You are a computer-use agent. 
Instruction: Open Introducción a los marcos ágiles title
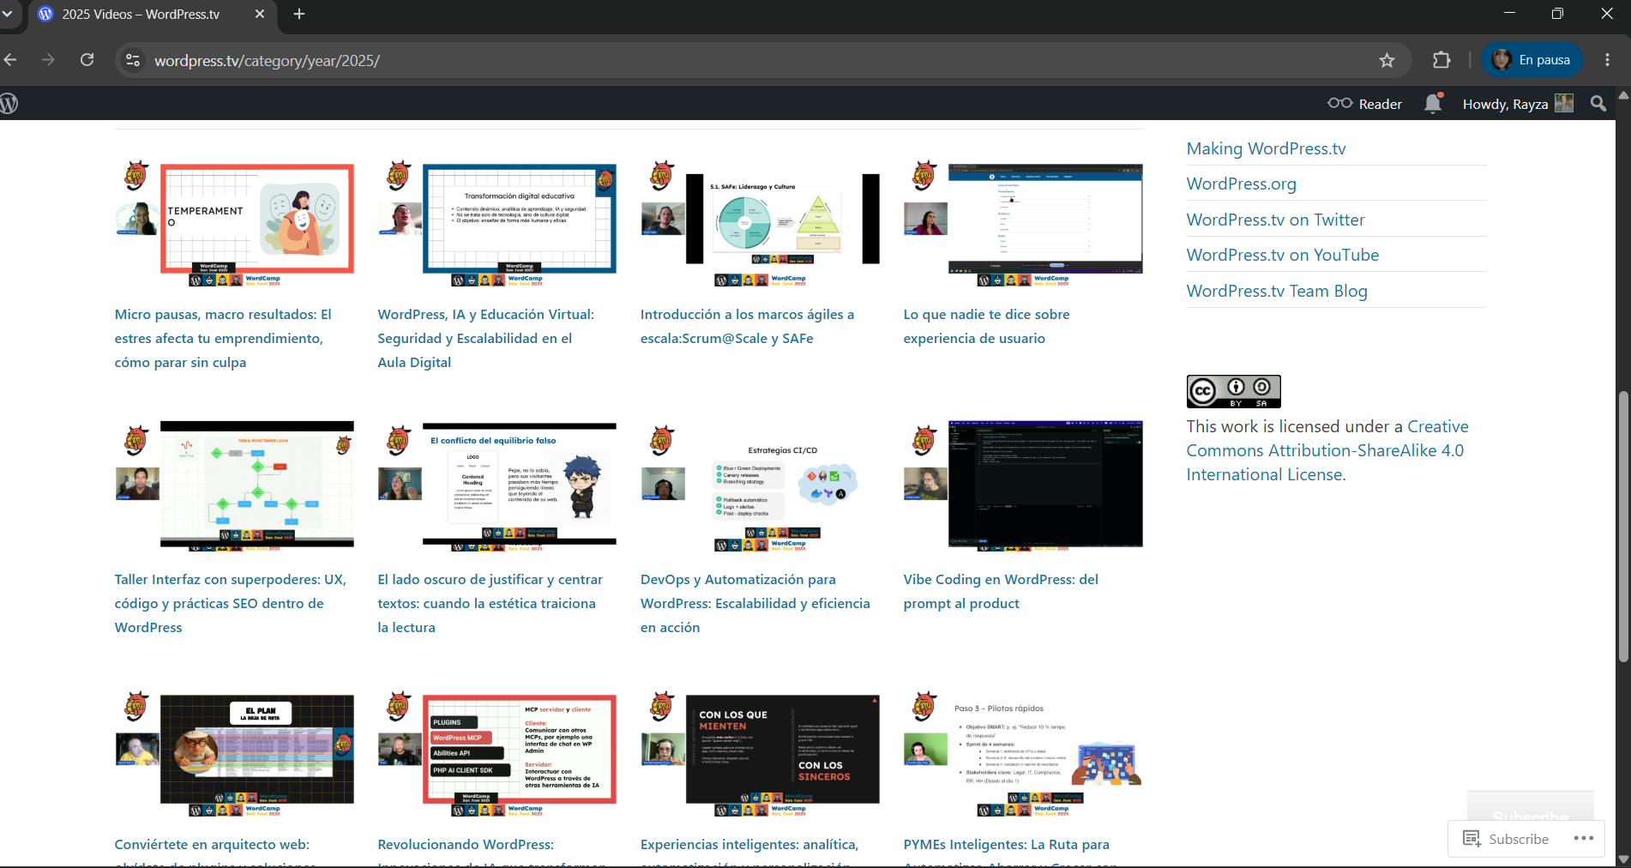pyautogui.click(x=747, y=326)
